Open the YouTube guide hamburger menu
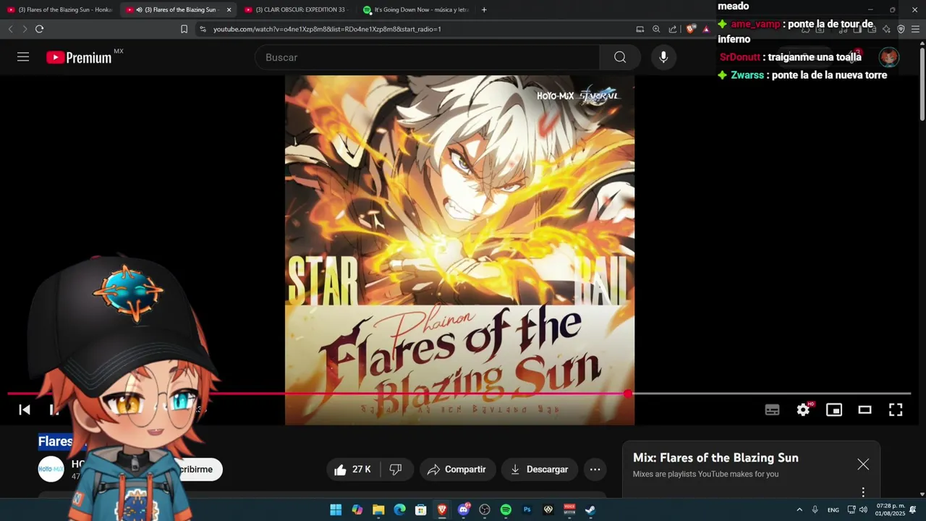Image resolution: width=926 pixels, height=521 pixels. tap(23, 57)
